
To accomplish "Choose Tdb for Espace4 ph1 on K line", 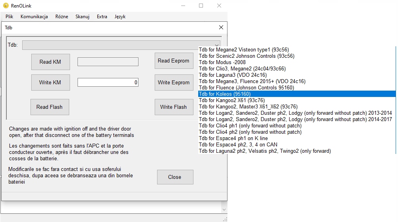I will 233,138.
